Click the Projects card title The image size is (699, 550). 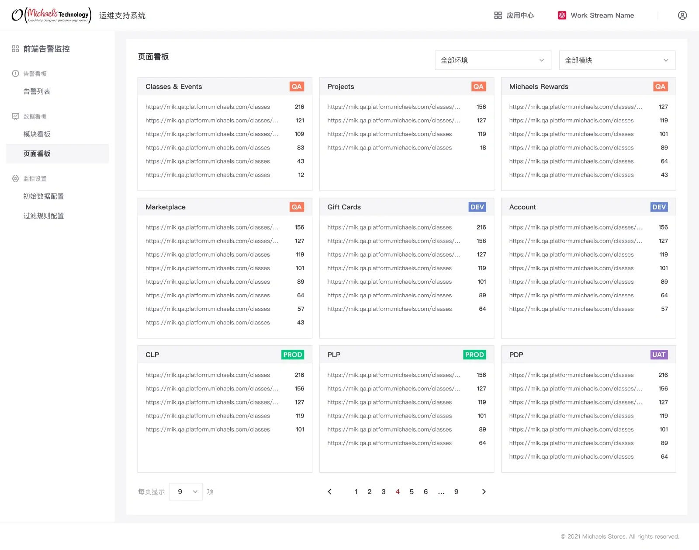coord(341,87)
